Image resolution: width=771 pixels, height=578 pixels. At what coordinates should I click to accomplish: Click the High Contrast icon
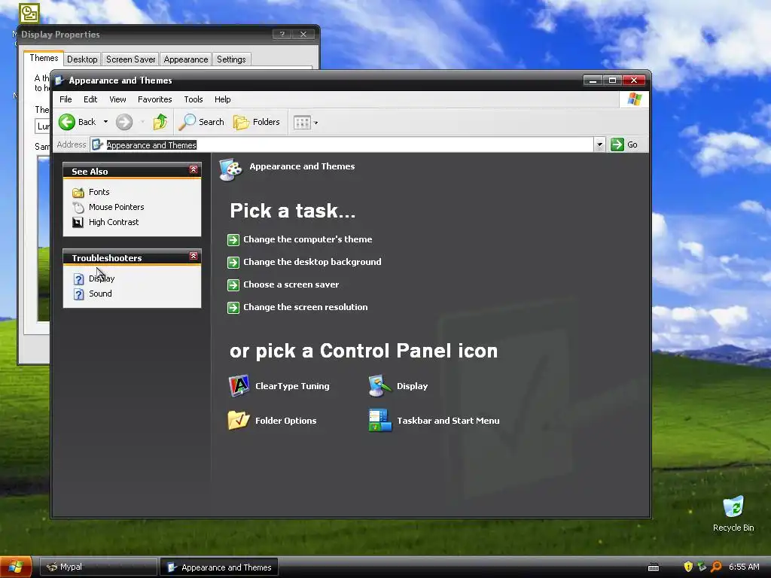(x=78, y=223)
